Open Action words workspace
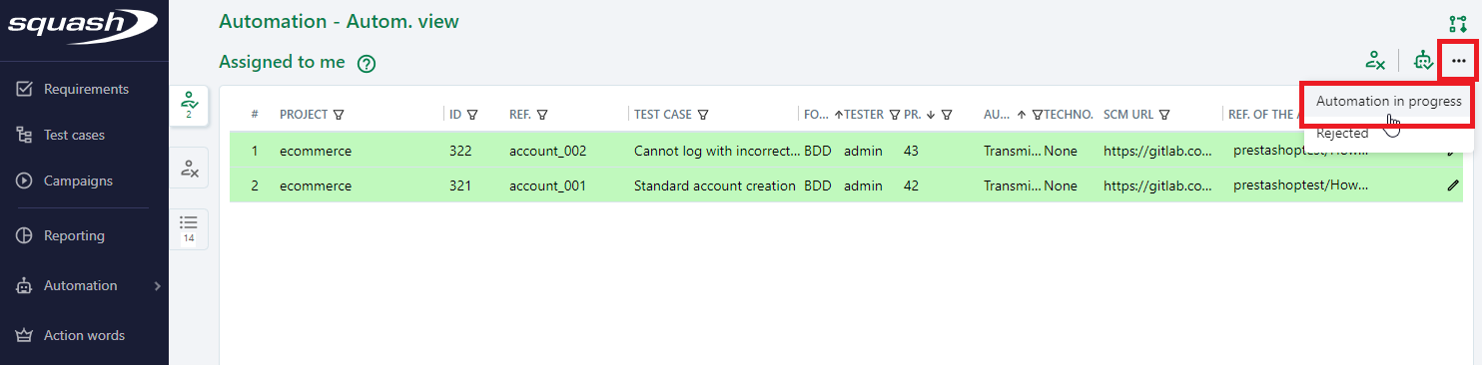Screen dimensions: 1482x365 click(84, 335)
